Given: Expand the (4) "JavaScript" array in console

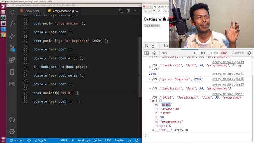Looking at the screenshot, I should (x=150, y=89).
